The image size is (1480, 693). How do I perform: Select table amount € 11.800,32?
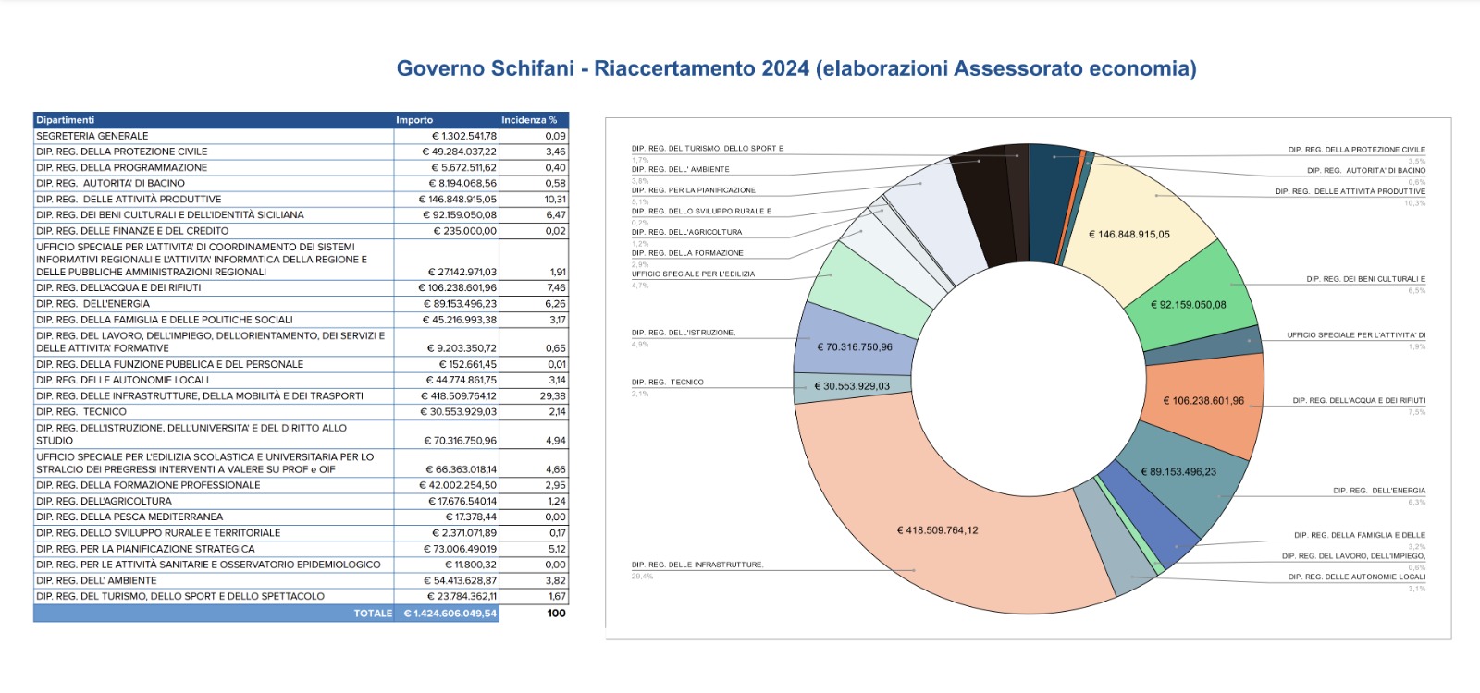click(471, 565)
